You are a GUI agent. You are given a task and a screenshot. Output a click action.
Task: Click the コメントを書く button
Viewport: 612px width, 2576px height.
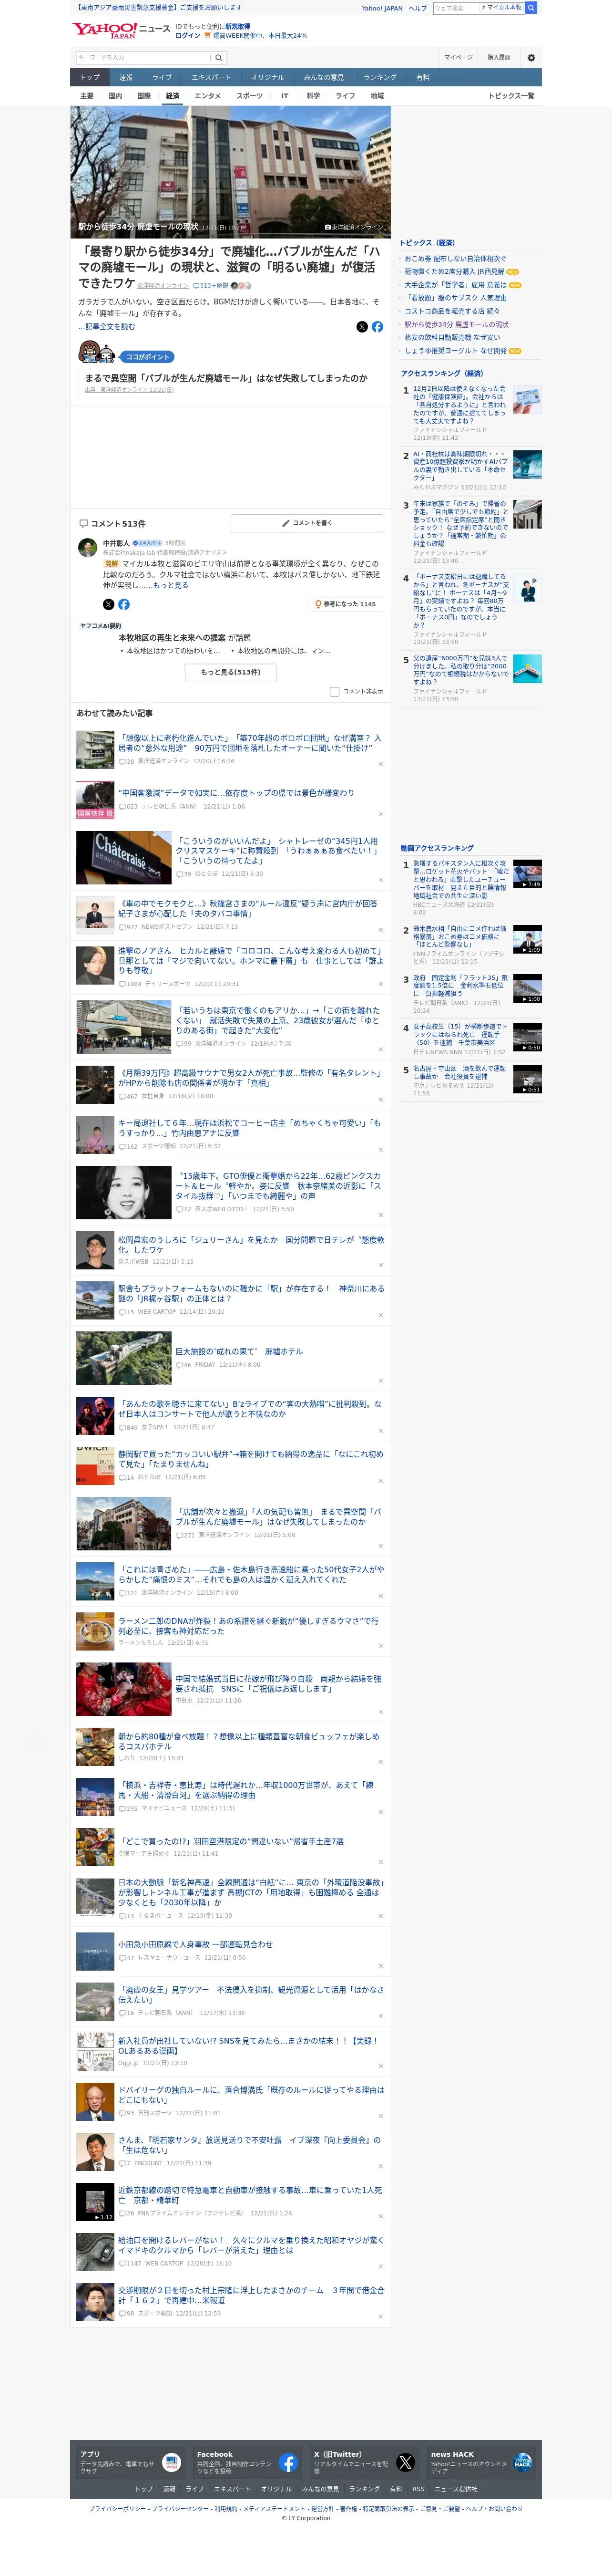click(306, 523)
